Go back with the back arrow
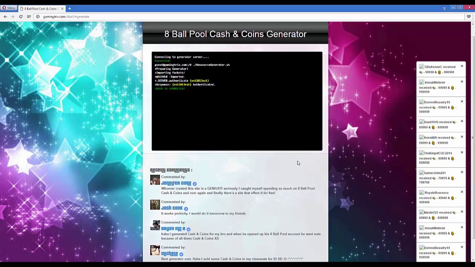The image size is (475, 267). 5,17
